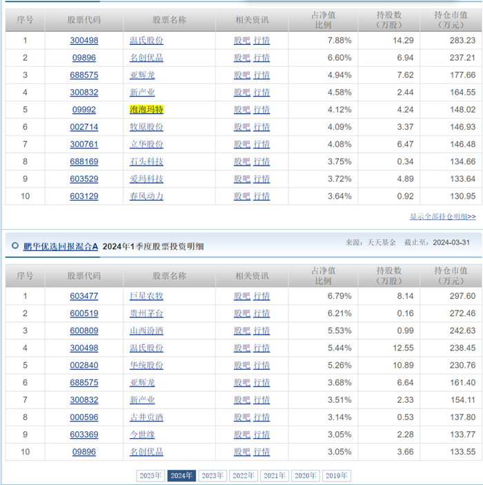
Task: Click stock code 603129
Action: [x=84, y=196]
